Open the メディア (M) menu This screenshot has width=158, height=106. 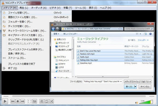coord(10,8)
